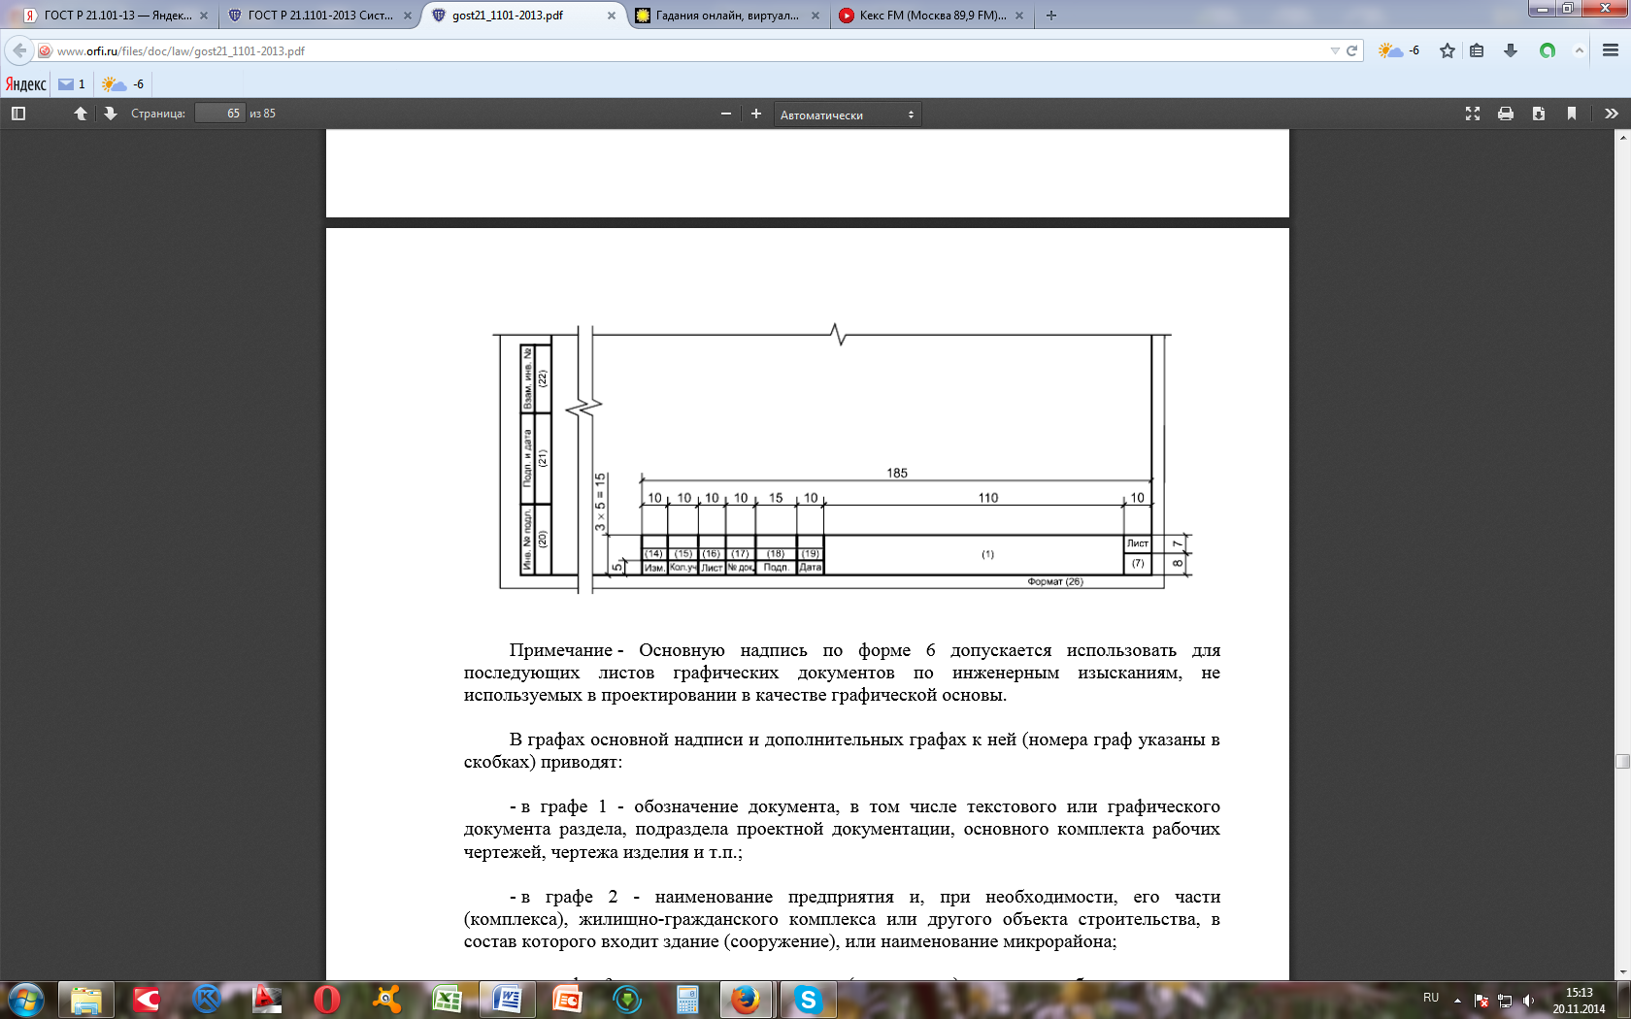Launch the red C application from the taskbar
Image resolution: width=1631 pixels, height=1019 pixels.
pyautogui.click(x=147, y=1000)
